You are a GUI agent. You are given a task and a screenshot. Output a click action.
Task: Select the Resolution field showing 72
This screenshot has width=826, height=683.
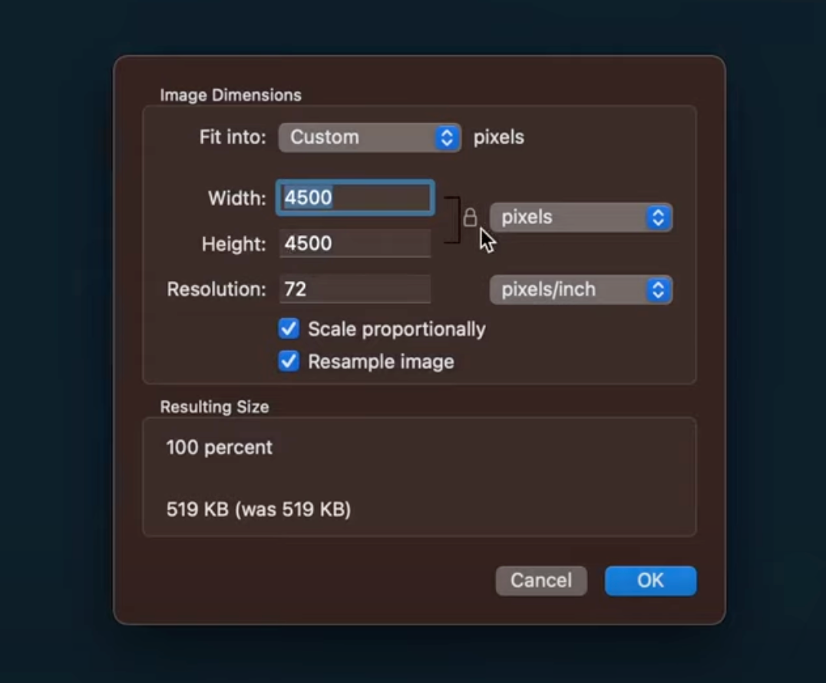(355, 289)
